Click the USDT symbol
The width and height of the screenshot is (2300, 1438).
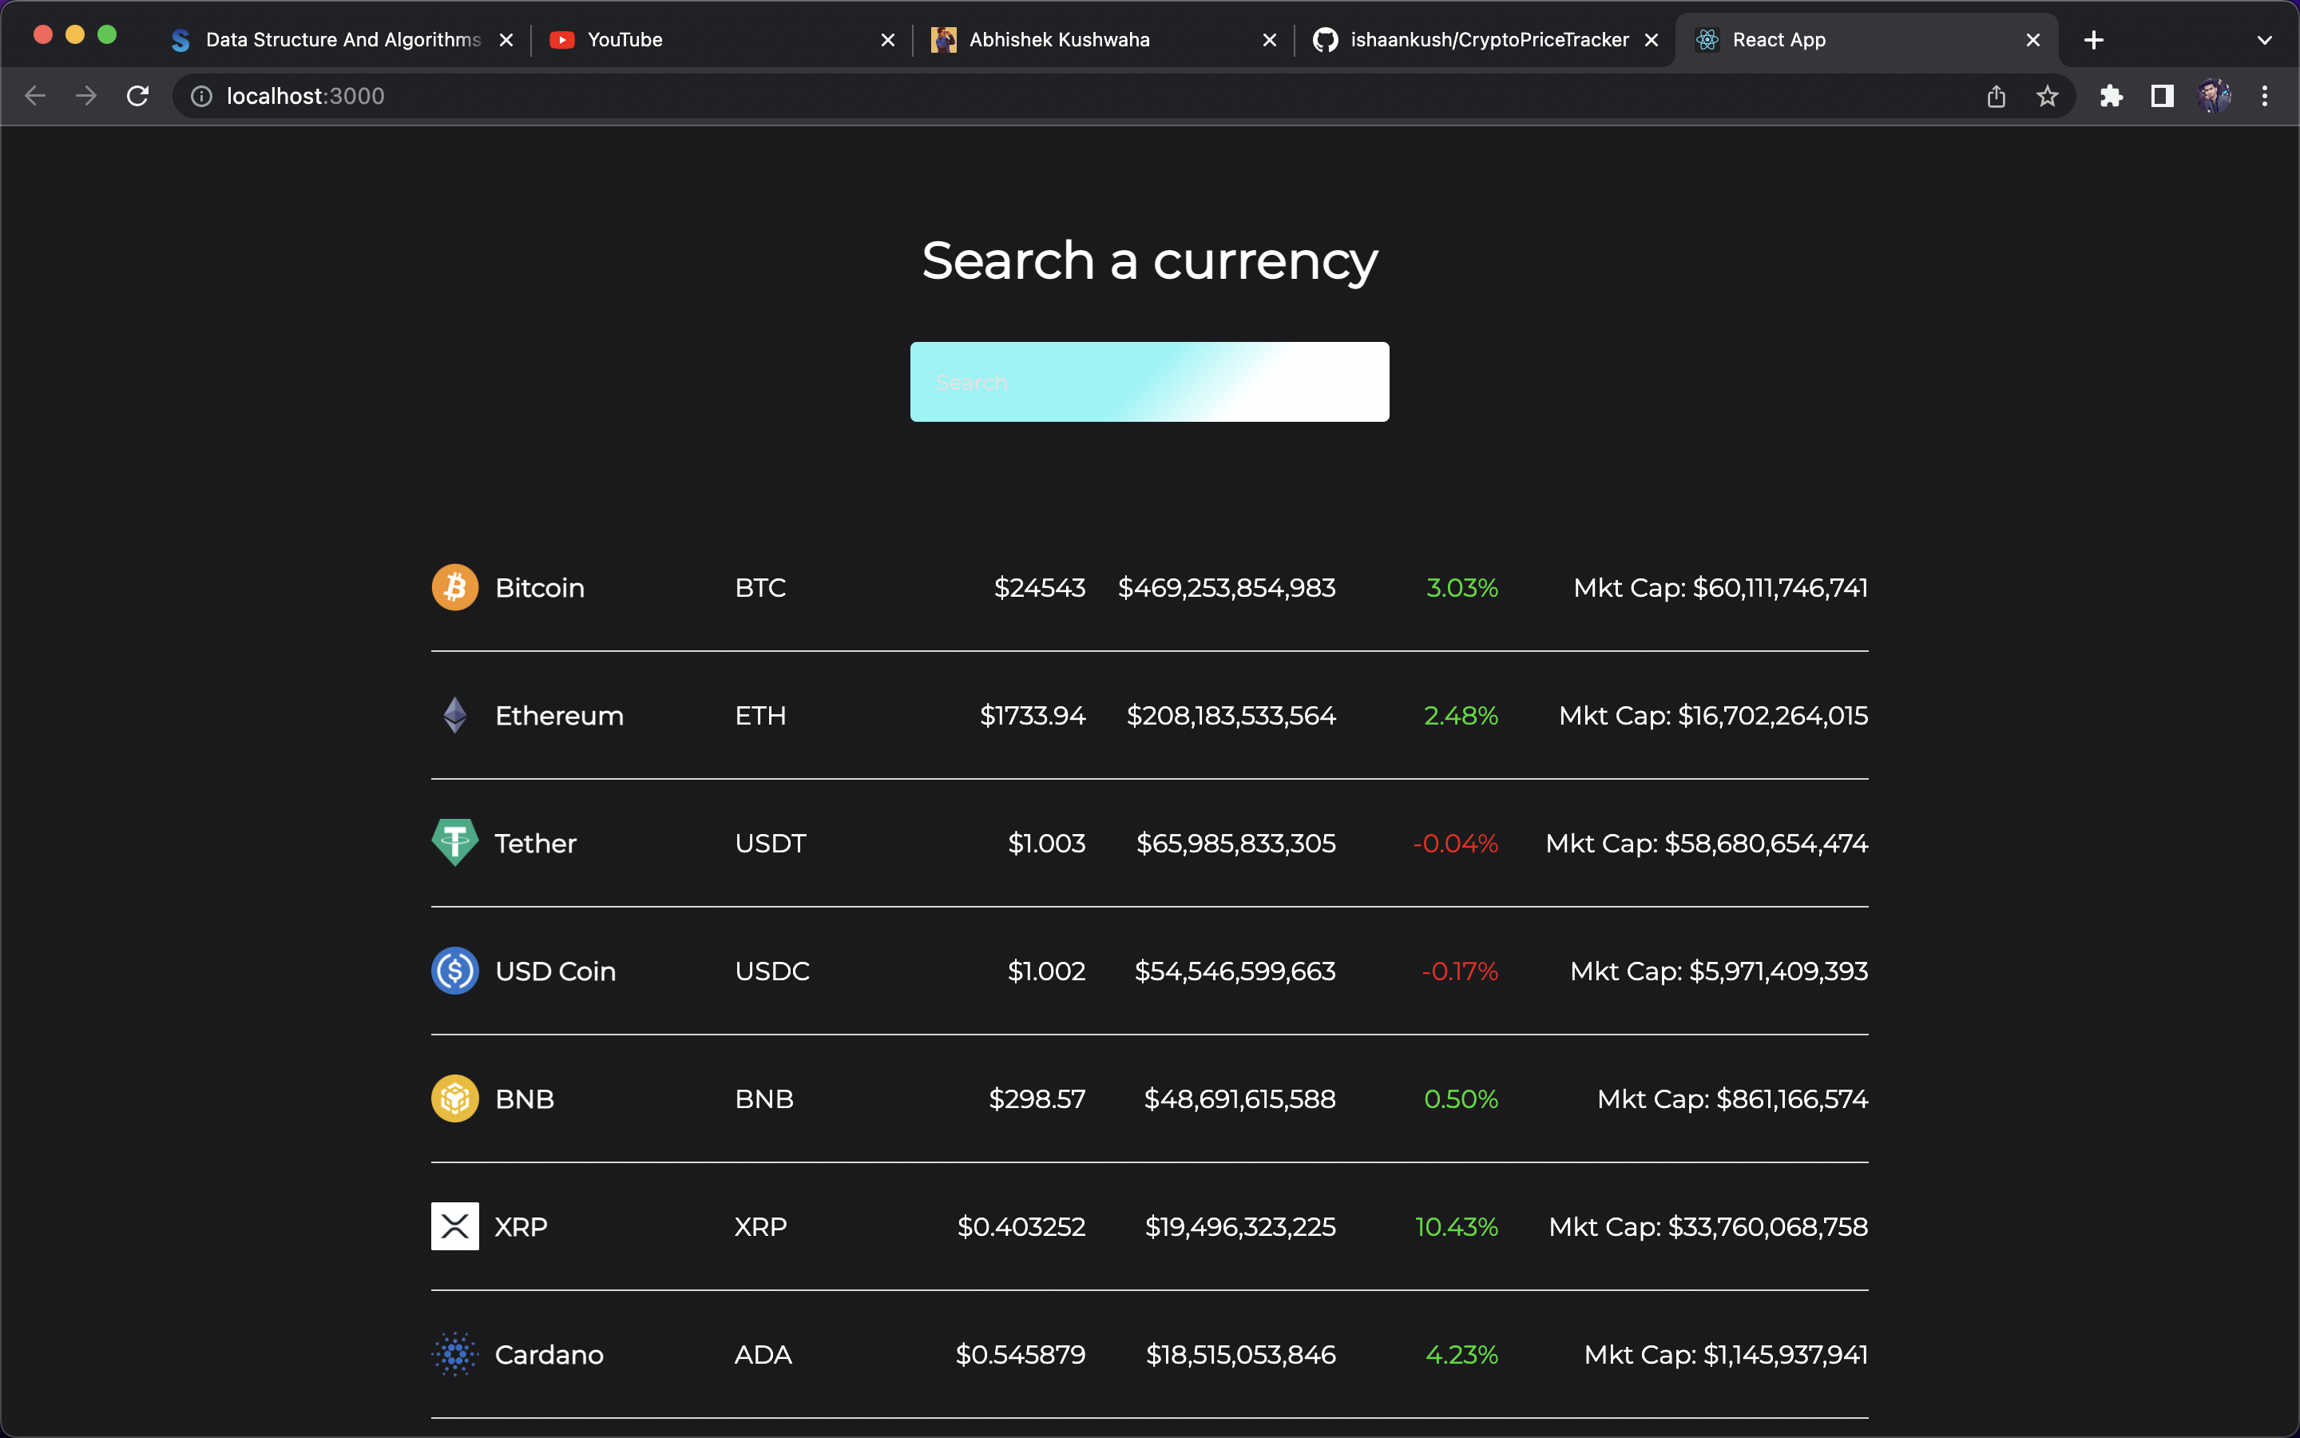tap(770, 844)
